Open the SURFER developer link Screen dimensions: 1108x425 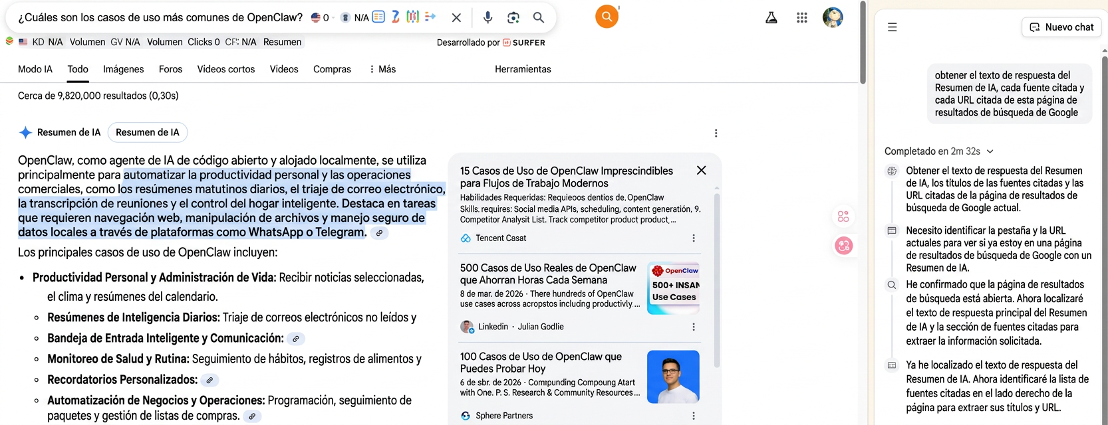coord(524,42)
